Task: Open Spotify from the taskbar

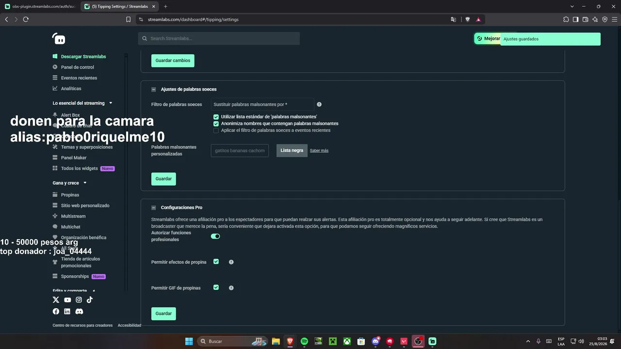Action: (x=304, y=341)
